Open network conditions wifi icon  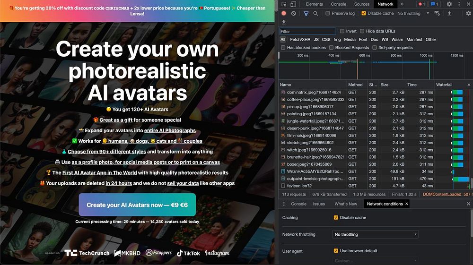(x=437, y=13)
